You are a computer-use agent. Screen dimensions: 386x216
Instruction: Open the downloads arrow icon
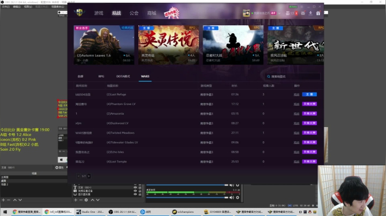[310, 13]
